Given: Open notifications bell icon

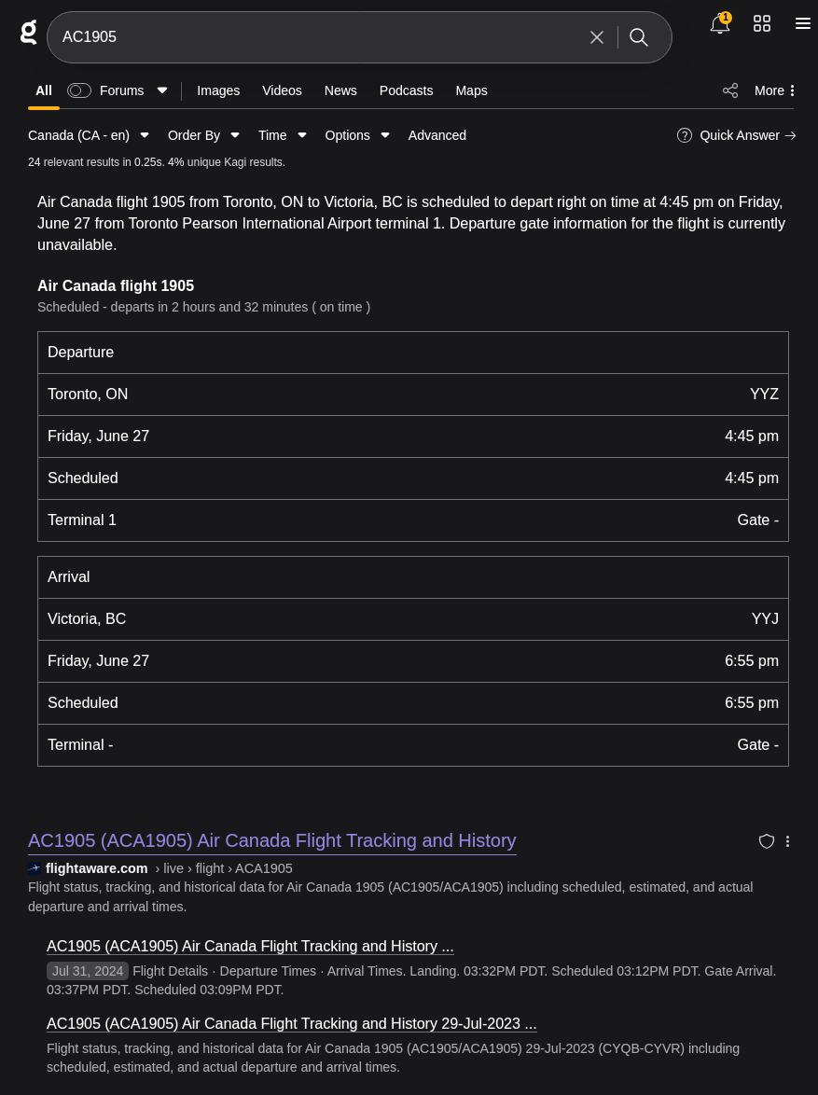Looking at the screenshot, I should point(719,24).
